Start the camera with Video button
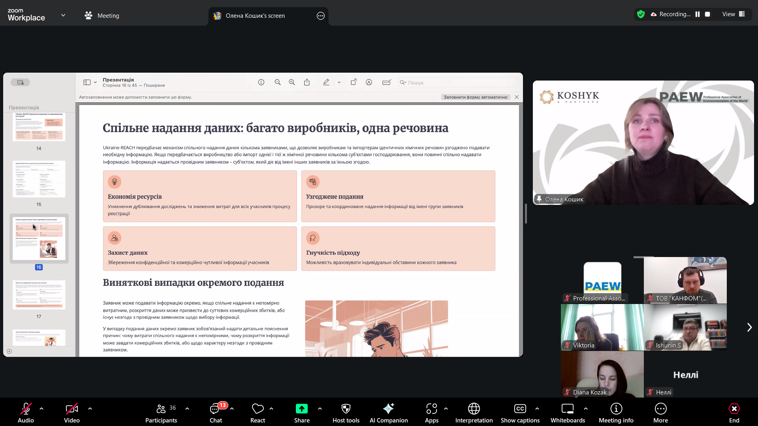The width and height of the screenshot is (758, 426). point(71,413)
